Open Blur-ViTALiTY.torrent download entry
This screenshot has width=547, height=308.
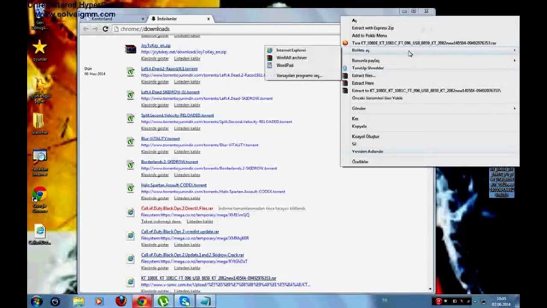point(160,139)
